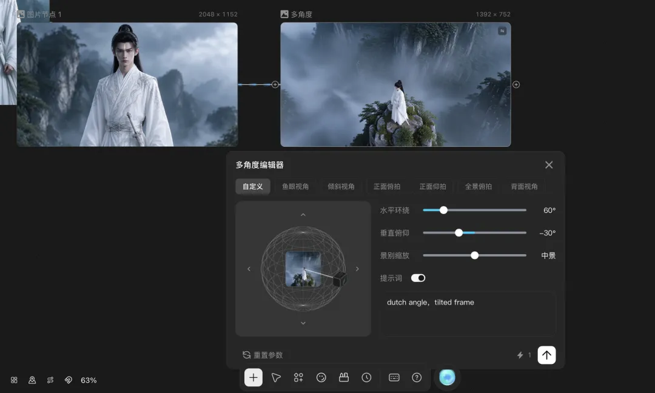Click the left chevron beside the sphere
The height and width of the screenshot is (393, 655).
[x=249, y=269]
